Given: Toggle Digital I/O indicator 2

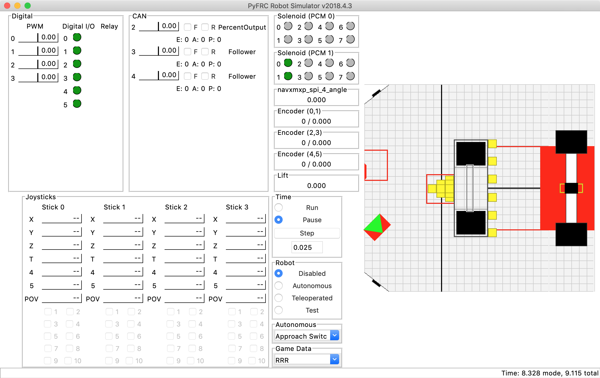Looking at the screenshot, I should (77, 64).
